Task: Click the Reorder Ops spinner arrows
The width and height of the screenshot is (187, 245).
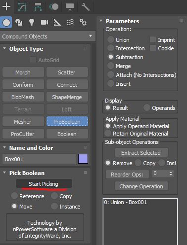Action: coord(171,174)
